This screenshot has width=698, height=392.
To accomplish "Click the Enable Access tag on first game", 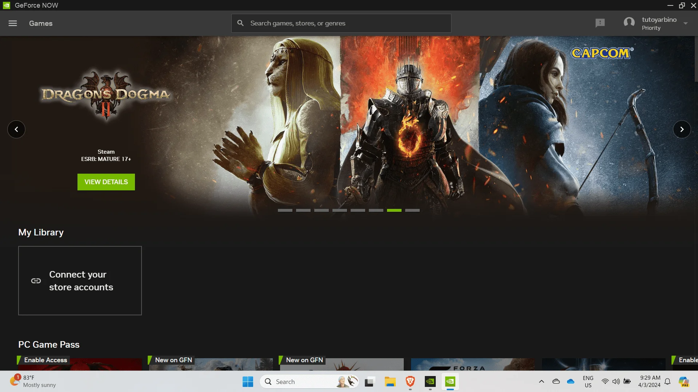I will tap(43, 360).
